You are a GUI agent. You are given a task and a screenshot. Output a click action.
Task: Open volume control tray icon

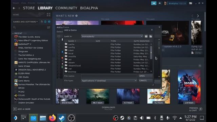pyautogui.click(x=142, y=118)
